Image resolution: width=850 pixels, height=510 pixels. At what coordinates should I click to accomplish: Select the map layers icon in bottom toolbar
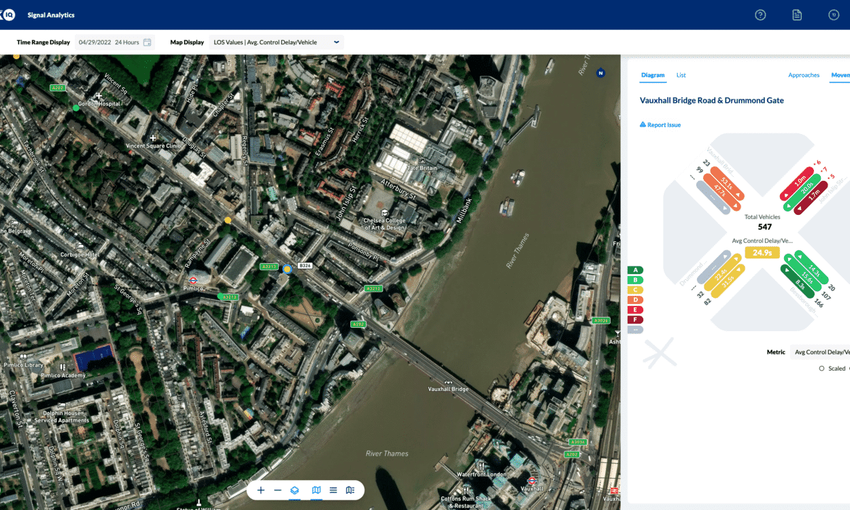[x=294, y=490]
